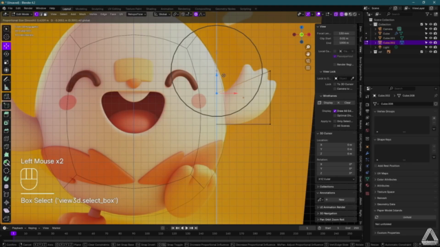
Task: Enable face select mode
Action: pos(45,14)
